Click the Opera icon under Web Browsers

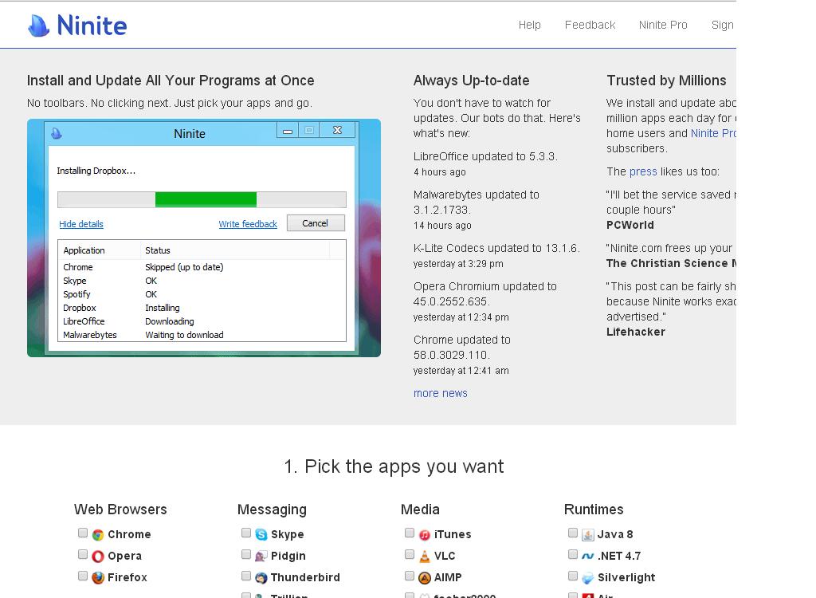pyautogui.click(x=98, y=556)
